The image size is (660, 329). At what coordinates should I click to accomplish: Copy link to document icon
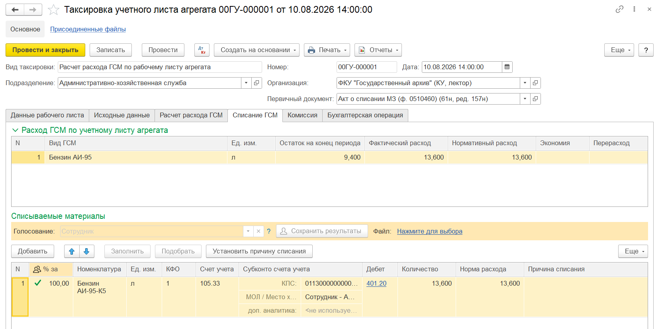coord(619,9)
